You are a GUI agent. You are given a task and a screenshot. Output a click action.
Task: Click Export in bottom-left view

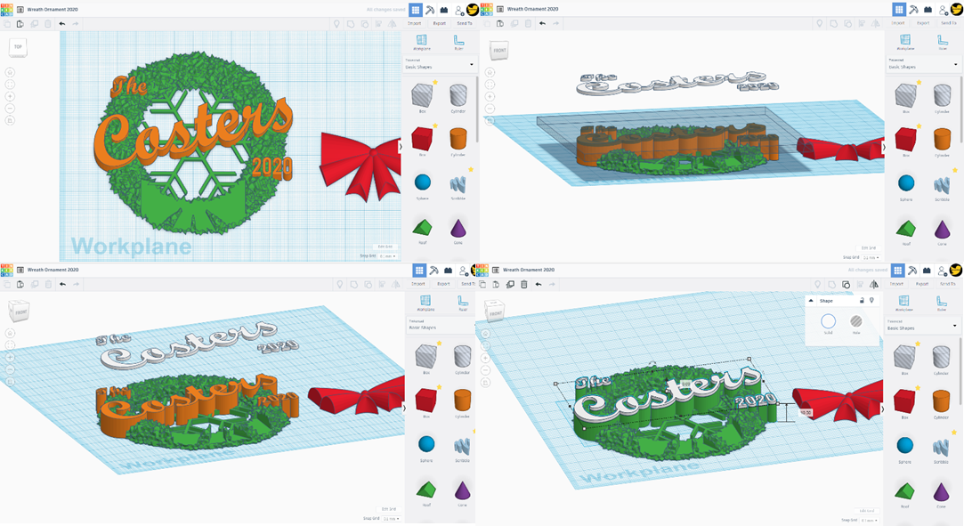(443, 284)
